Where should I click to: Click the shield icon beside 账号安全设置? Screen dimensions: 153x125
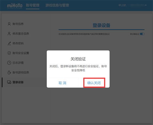pyautogui.click(x=9, y=53)
